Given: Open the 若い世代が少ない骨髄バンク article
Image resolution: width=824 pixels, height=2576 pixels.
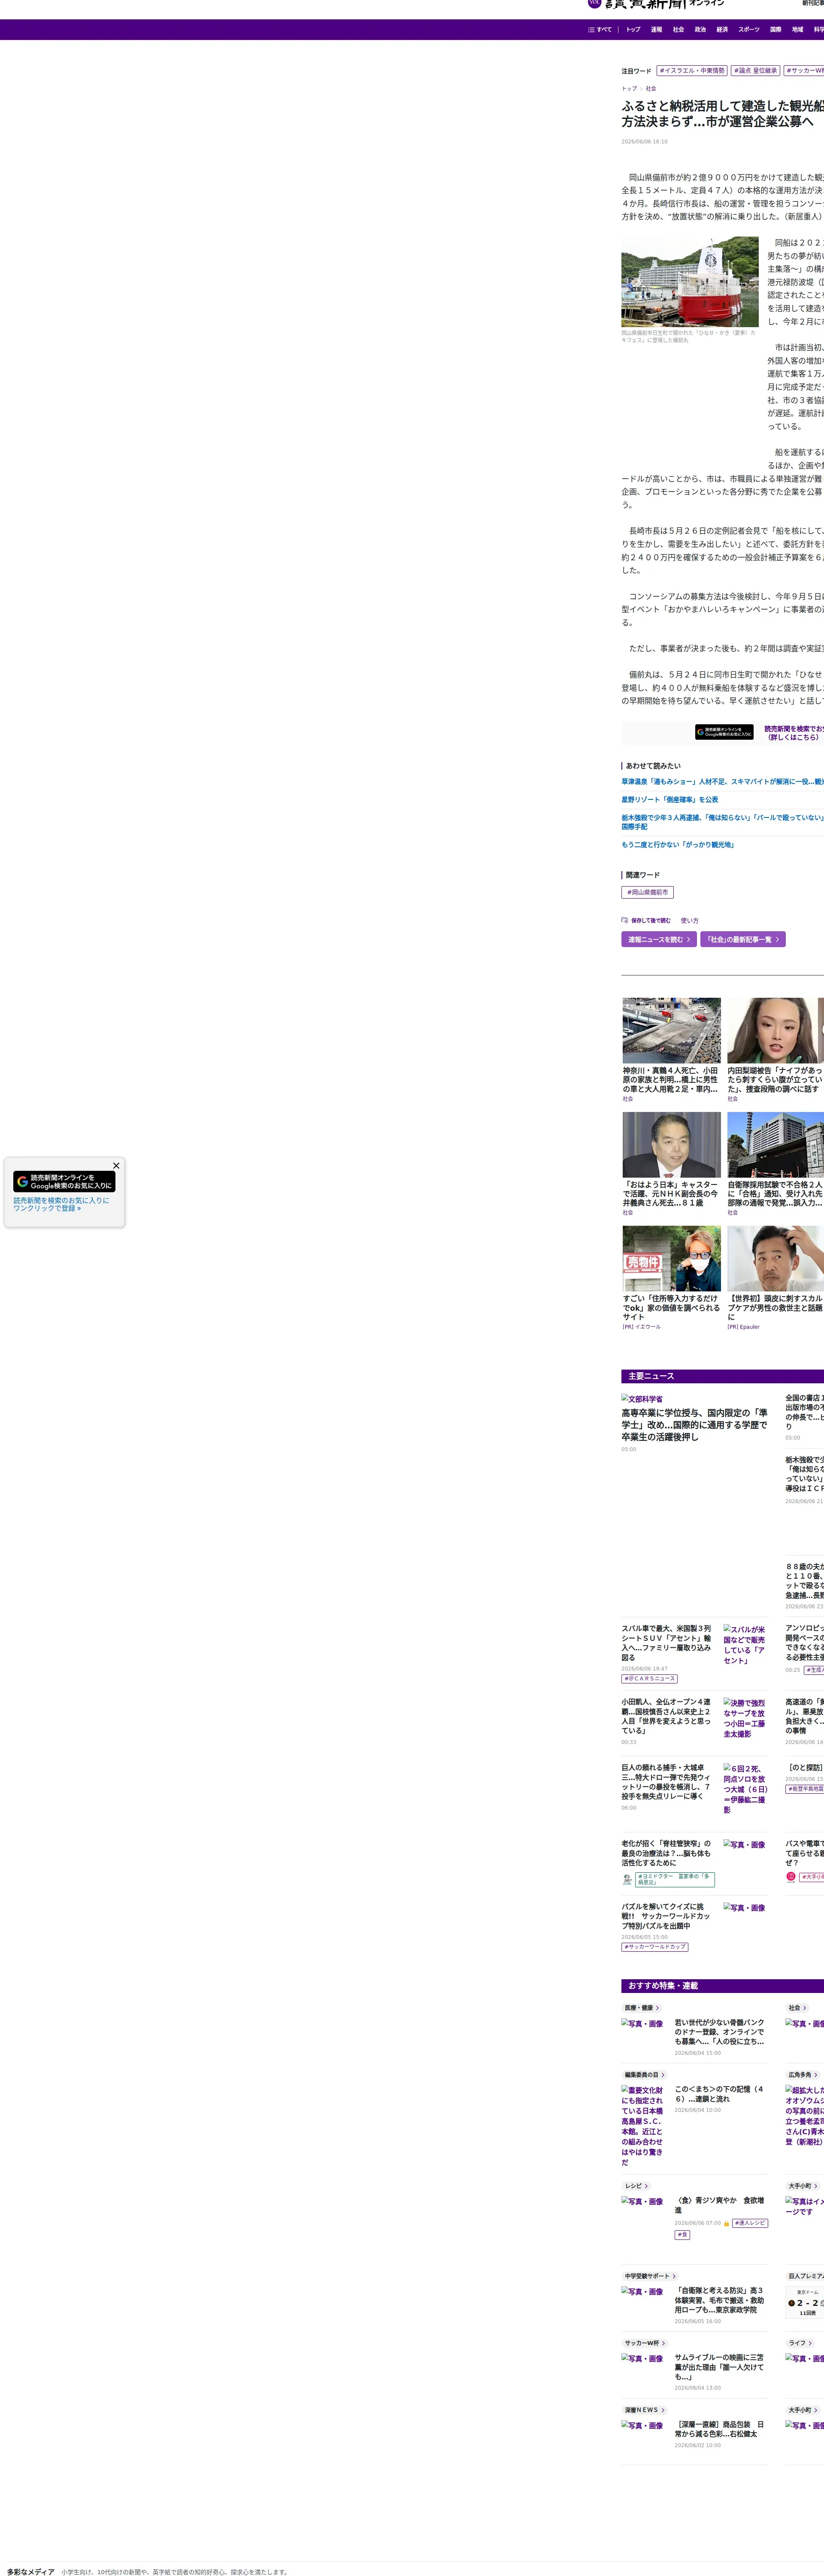Looking at the screenshot, I should 720,2032.
